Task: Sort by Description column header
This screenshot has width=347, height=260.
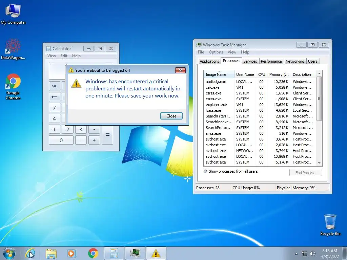Action: coord(304,74)
